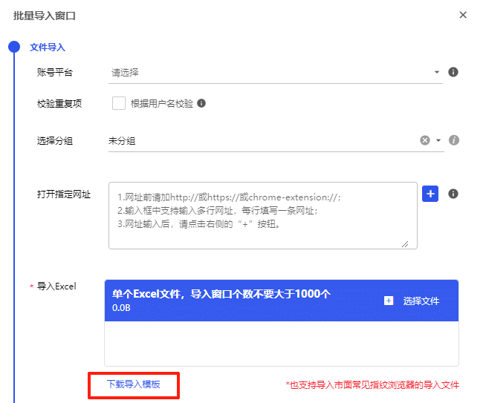Clear the 未分组 selection with the X icon
Screen dimensions: 483x403
425,140
